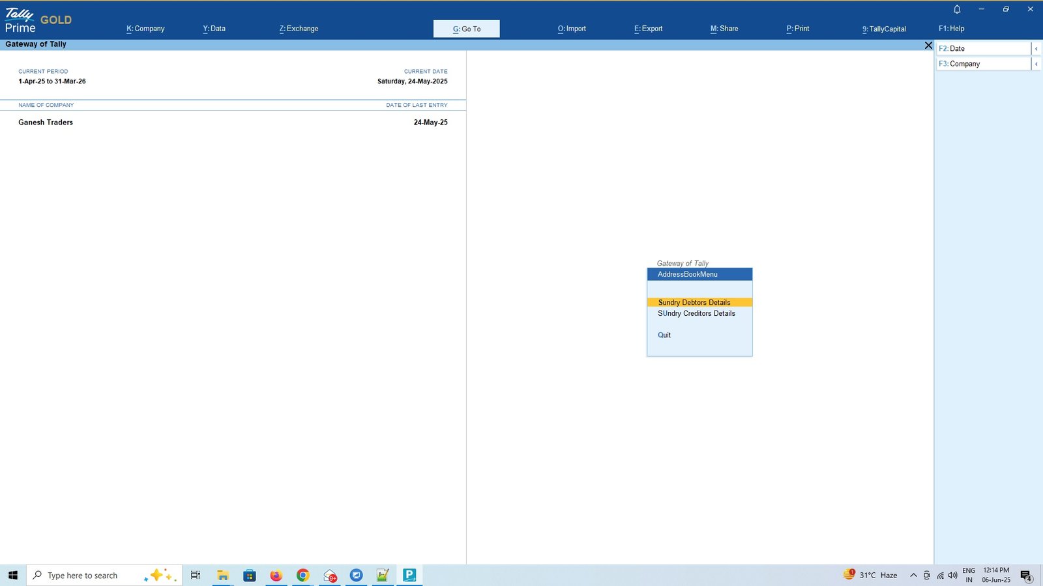Expand the F3 Company side arrow
1043x586 pixels.
[x=1036, y=64]
